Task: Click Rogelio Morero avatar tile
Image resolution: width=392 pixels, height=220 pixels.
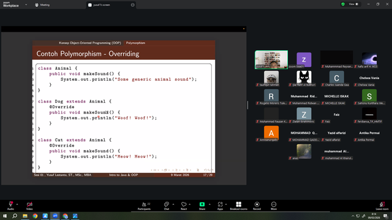Action: 271,97
